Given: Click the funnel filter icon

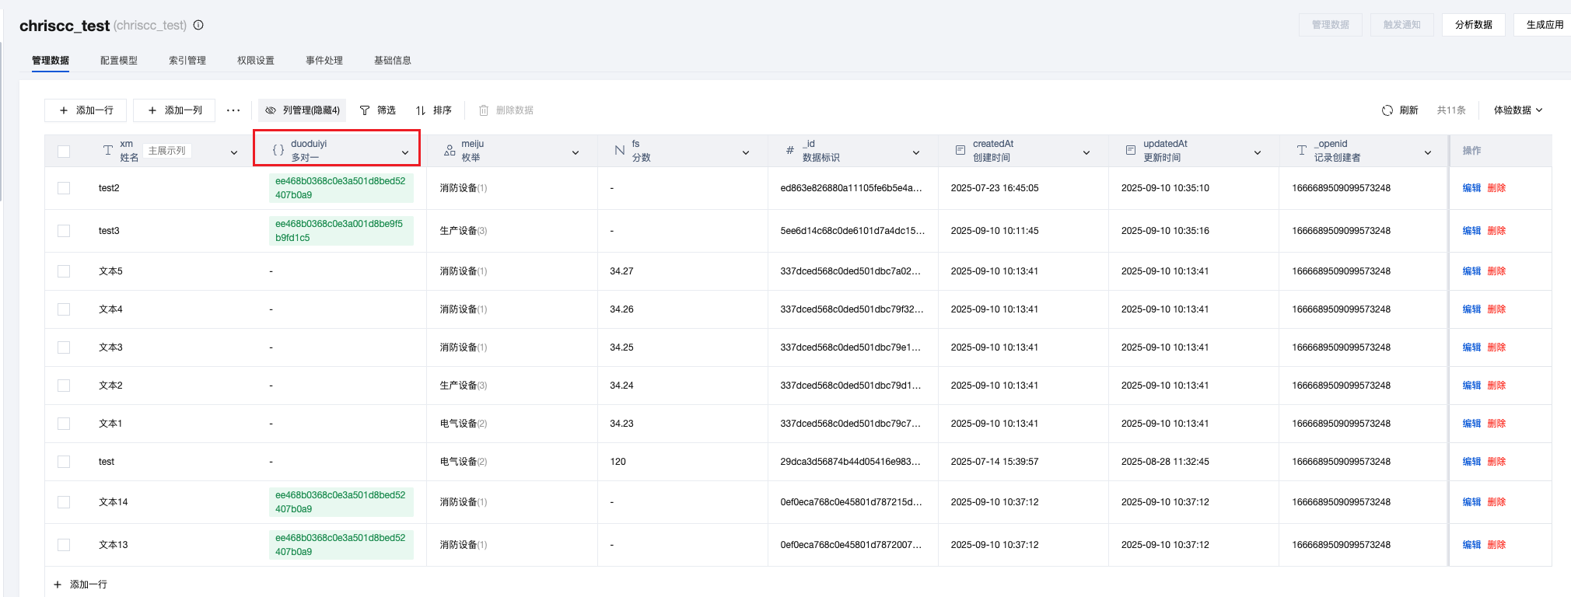Looking at the screenshot, I should point(365,110).
